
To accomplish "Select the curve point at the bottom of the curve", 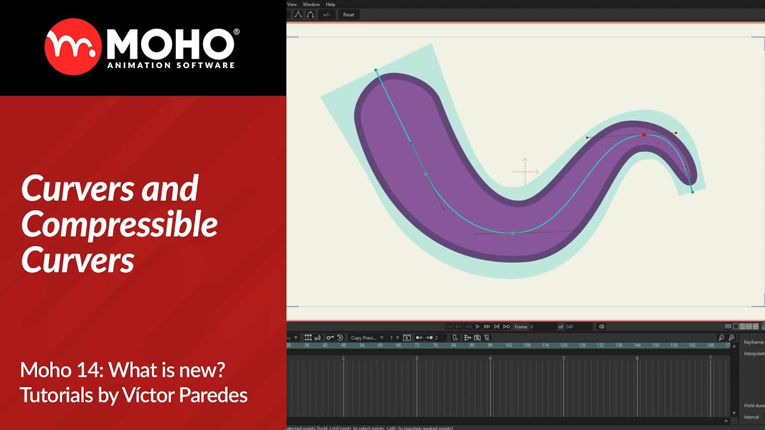I will (x=513, y=233).
